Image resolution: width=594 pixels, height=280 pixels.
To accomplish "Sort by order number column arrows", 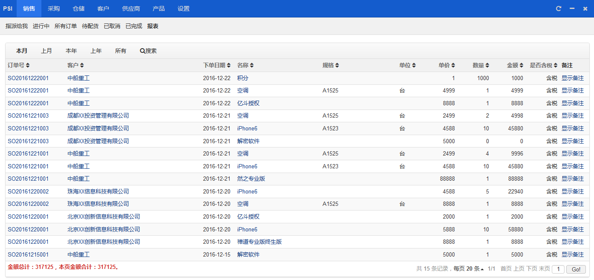I will coord(28,66).
